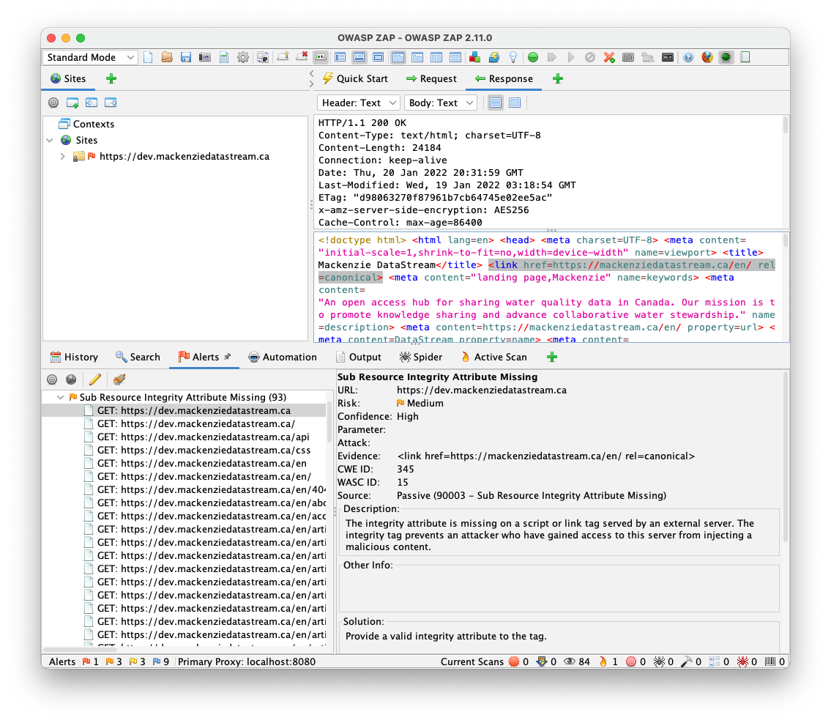This screenshot has width=831, height=723.
Task: Toggle show tab names and icons button
Action: (321, 57)
